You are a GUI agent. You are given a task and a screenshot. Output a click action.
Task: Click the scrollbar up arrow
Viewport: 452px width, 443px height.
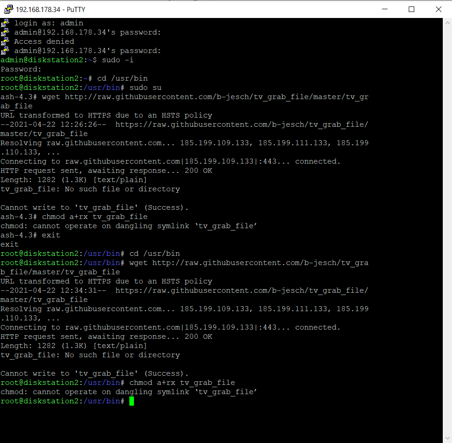[447, 23]
